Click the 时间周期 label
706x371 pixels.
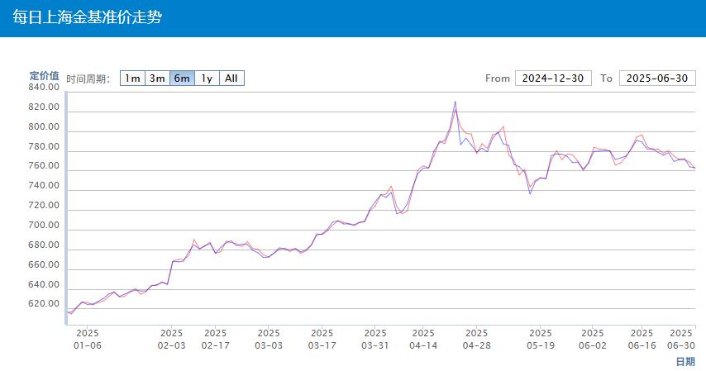click(x=88, y=78)
